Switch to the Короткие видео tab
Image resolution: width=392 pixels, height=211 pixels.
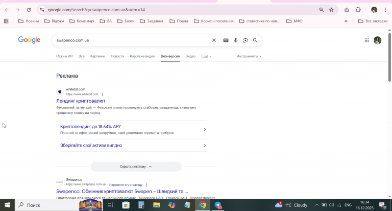click(142, 56)
